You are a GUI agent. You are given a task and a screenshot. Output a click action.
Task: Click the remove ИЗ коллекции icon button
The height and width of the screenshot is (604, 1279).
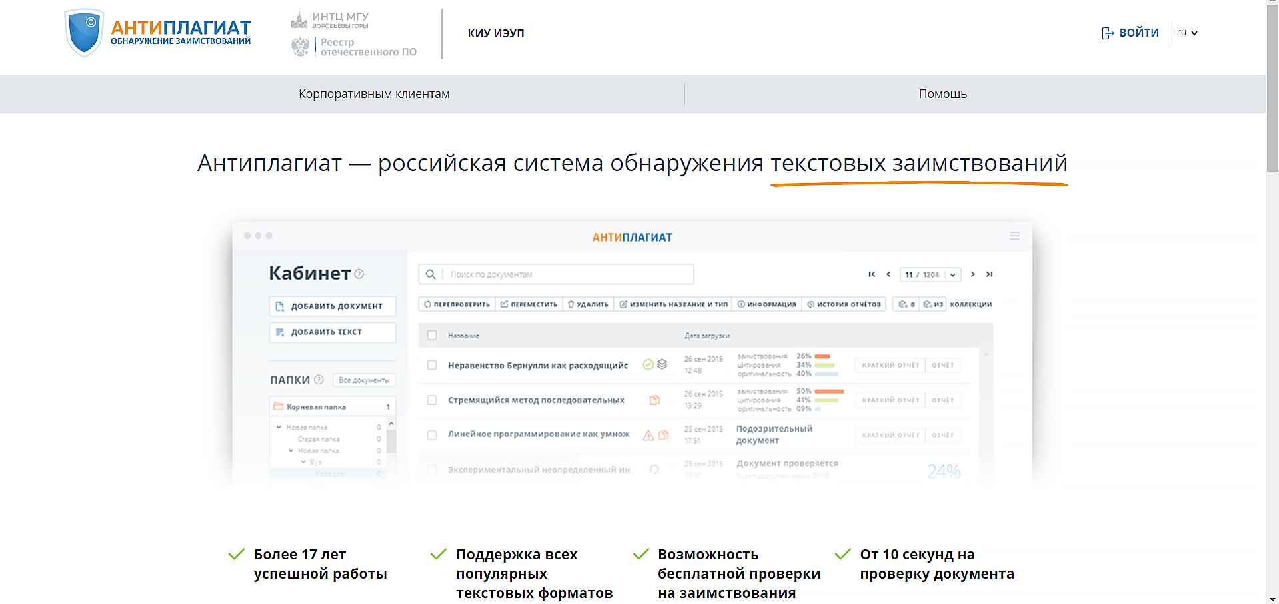[x=933, y=304]
